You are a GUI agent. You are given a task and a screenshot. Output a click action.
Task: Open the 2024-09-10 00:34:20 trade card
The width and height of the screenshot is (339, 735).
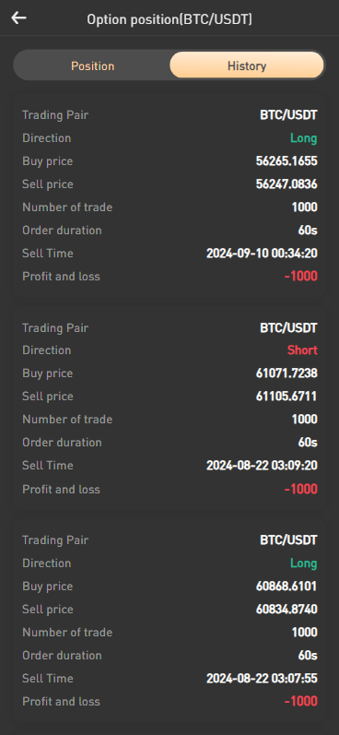[x=169, y=196]
